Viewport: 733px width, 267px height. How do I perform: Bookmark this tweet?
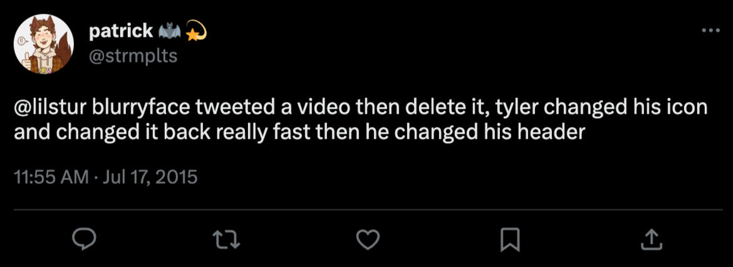point(509,238)
